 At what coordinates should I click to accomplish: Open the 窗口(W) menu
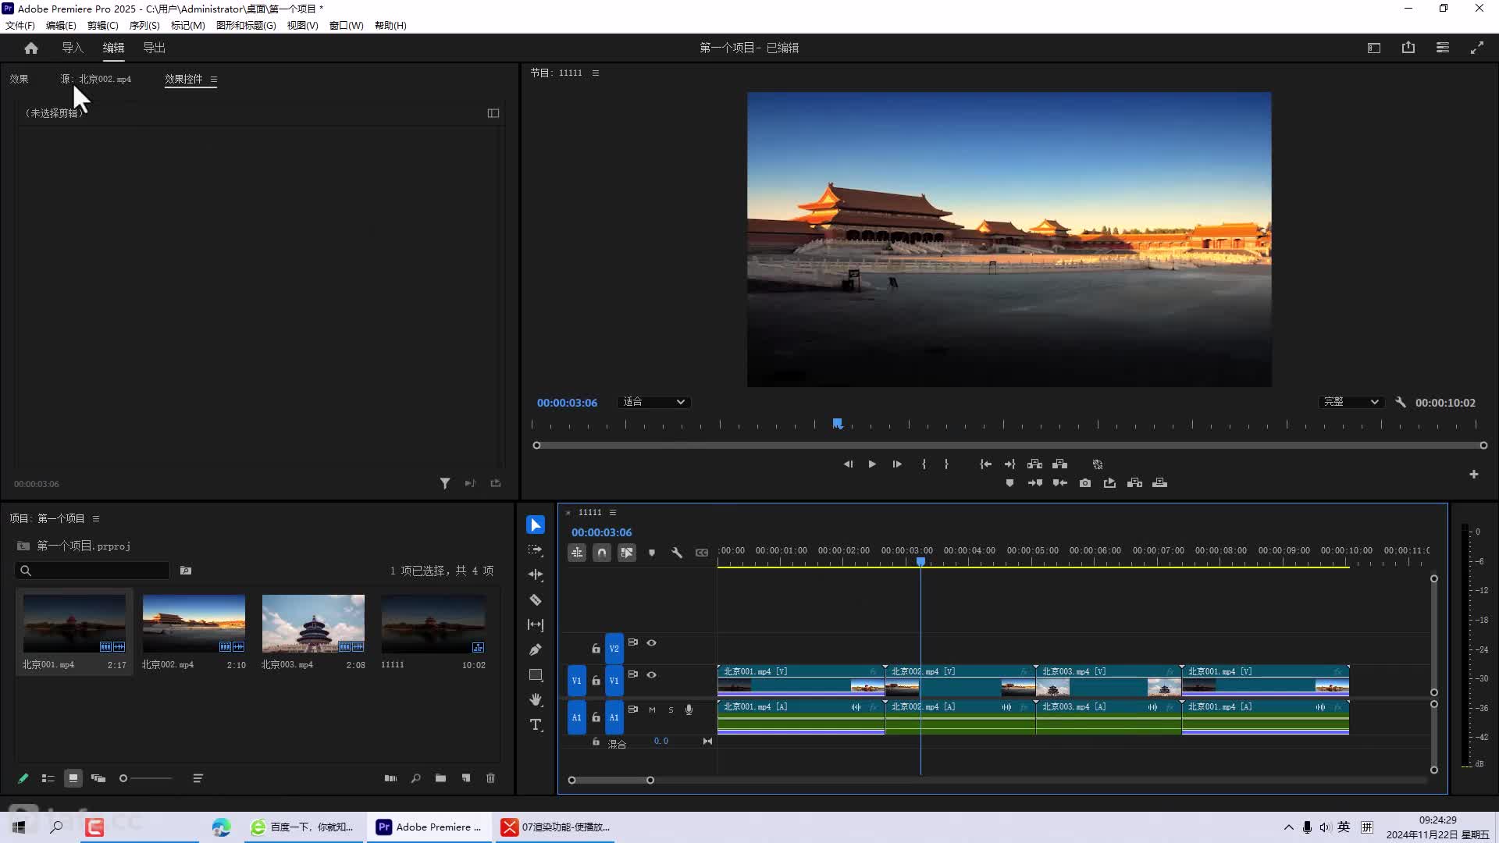click(x=346, y=25)
